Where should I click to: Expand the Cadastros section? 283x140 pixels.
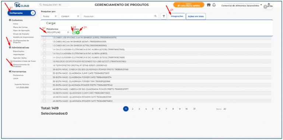(x=16, y=20)
